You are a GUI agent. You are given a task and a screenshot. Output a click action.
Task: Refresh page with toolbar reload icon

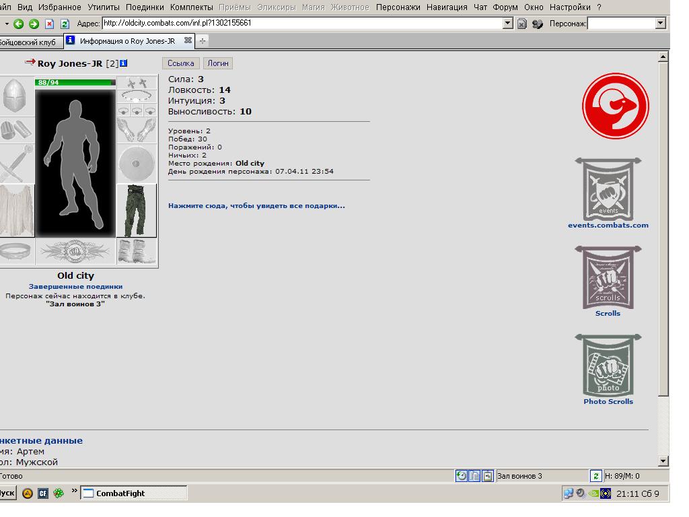[65, 24]
